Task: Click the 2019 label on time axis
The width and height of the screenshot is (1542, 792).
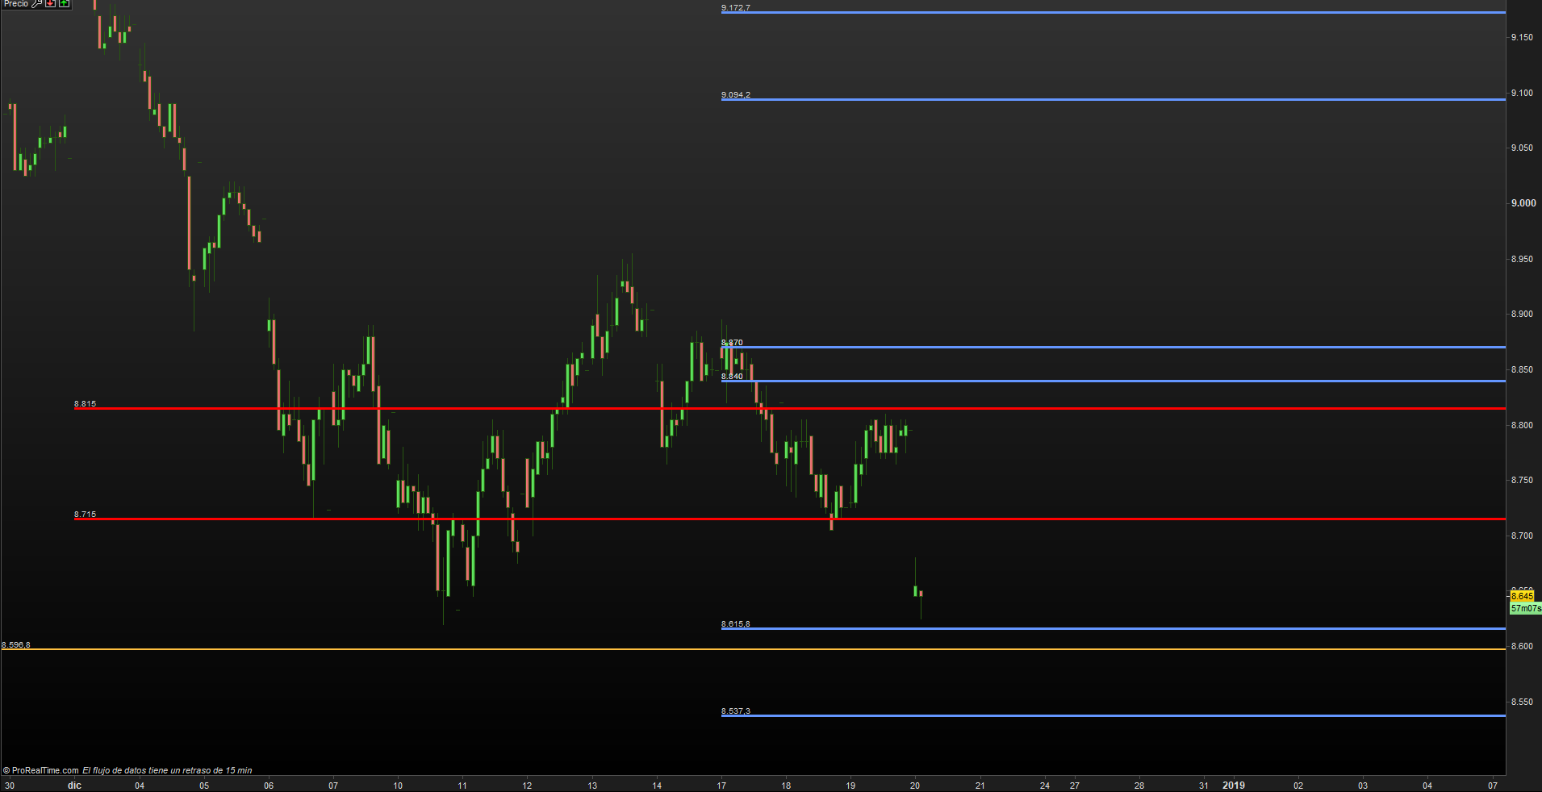Action: coord(1234,786)
